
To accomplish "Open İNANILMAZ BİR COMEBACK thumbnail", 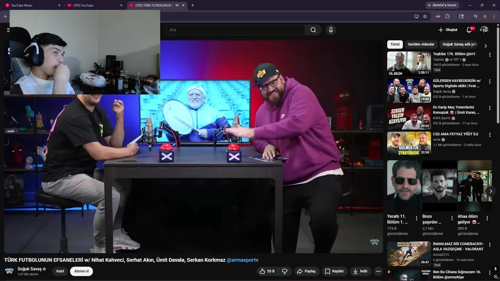I will 409,254.
